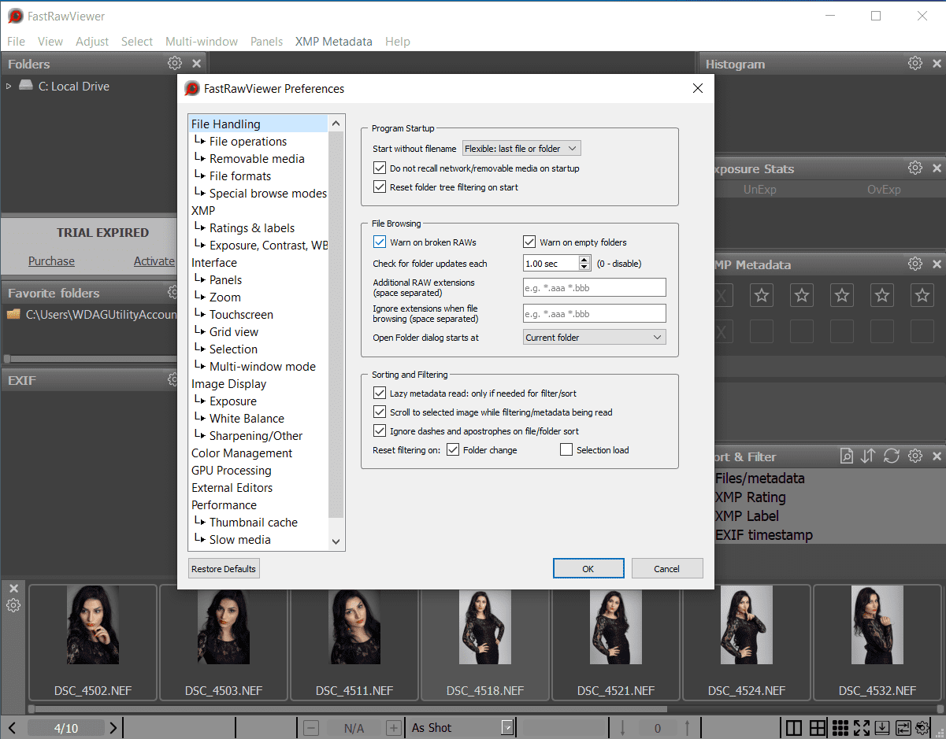Select File operations preferences page
This screenshot has height=739, width=946.
pos(248,142)
